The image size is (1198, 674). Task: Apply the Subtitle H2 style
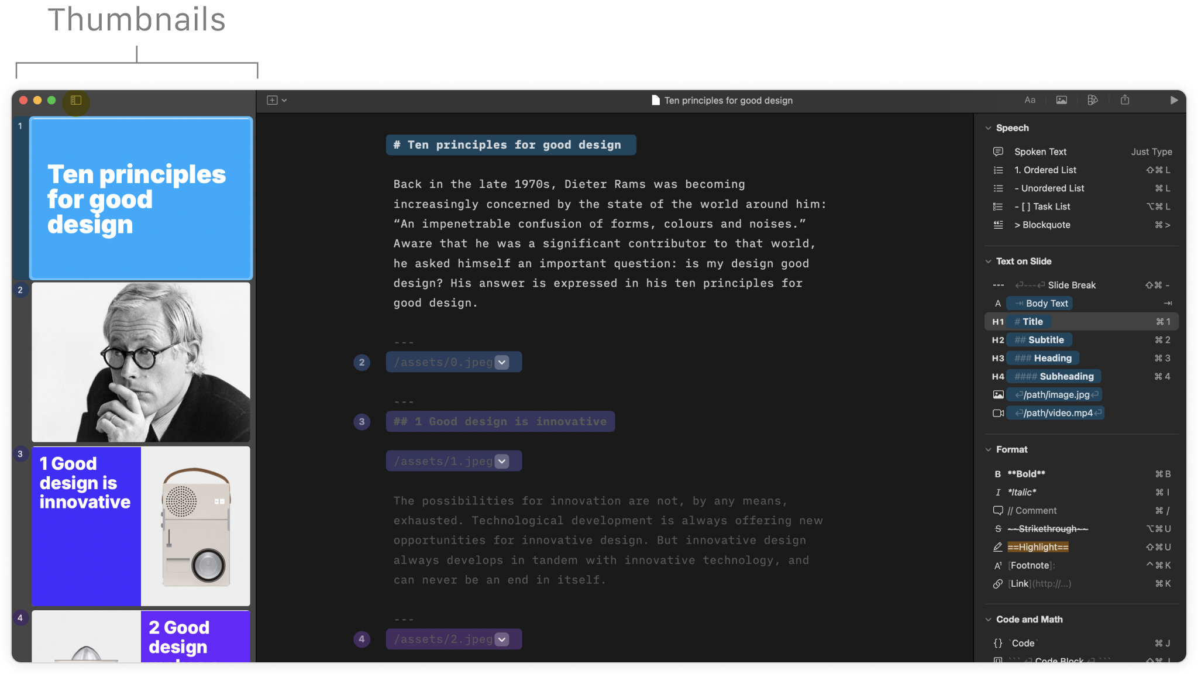coord(1082,340)
